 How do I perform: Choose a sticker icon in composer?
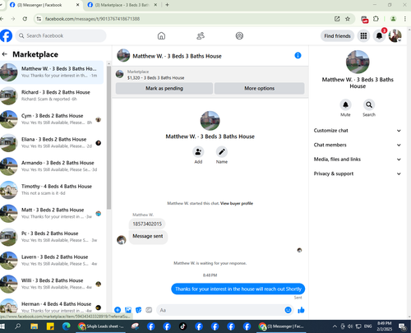pyautogui.click(x=139, y=310)
